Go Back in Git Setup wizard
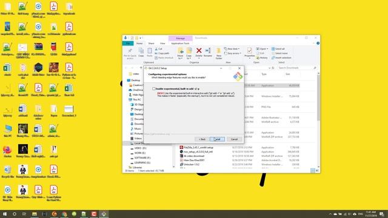 [x=202, y=139]
